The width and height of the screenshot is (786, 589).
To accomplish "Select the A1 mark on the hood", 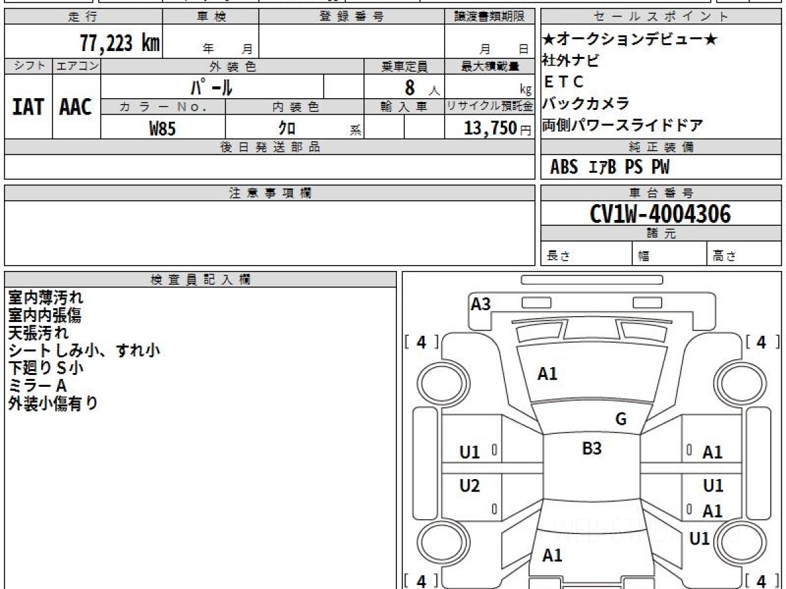I will 548,374.
